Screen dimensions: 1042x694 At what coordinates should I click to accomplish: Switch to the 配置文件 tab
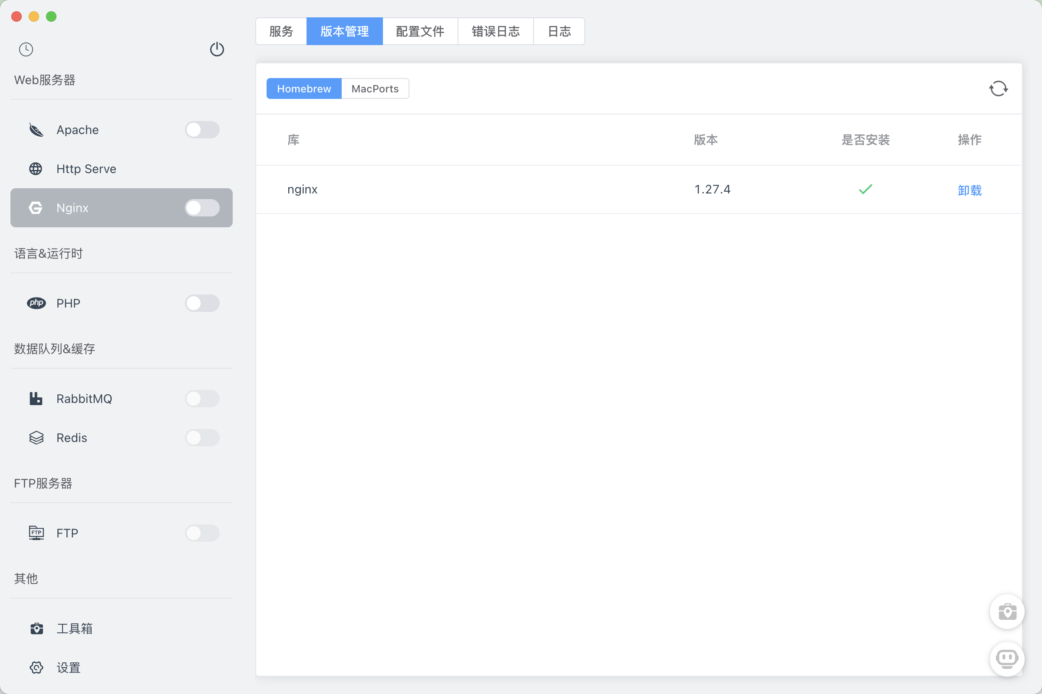point(419,31)
